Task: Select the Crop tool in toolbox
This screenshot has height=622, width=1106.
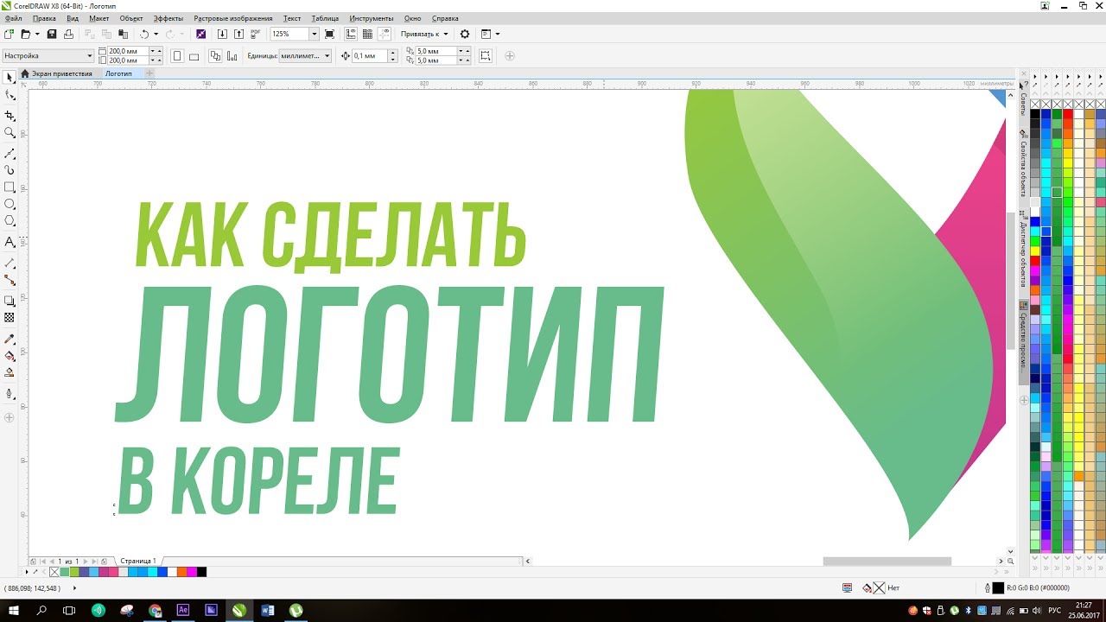Action: tap(10, 115)
